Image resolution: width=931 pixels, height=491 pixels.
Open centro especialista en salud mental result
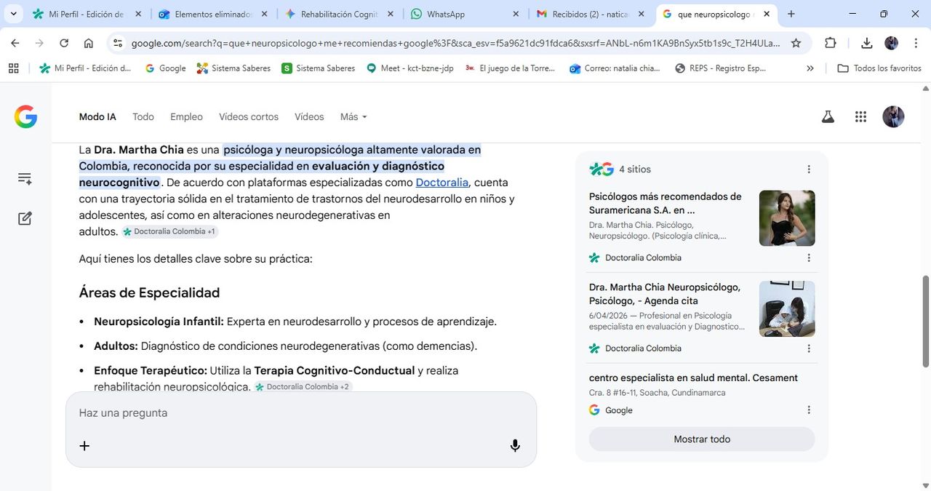click(x=693, y=378)
